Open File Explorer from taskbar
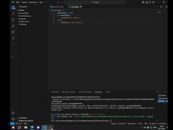Screen dimensions: 173x130 (x=26, y=127)
